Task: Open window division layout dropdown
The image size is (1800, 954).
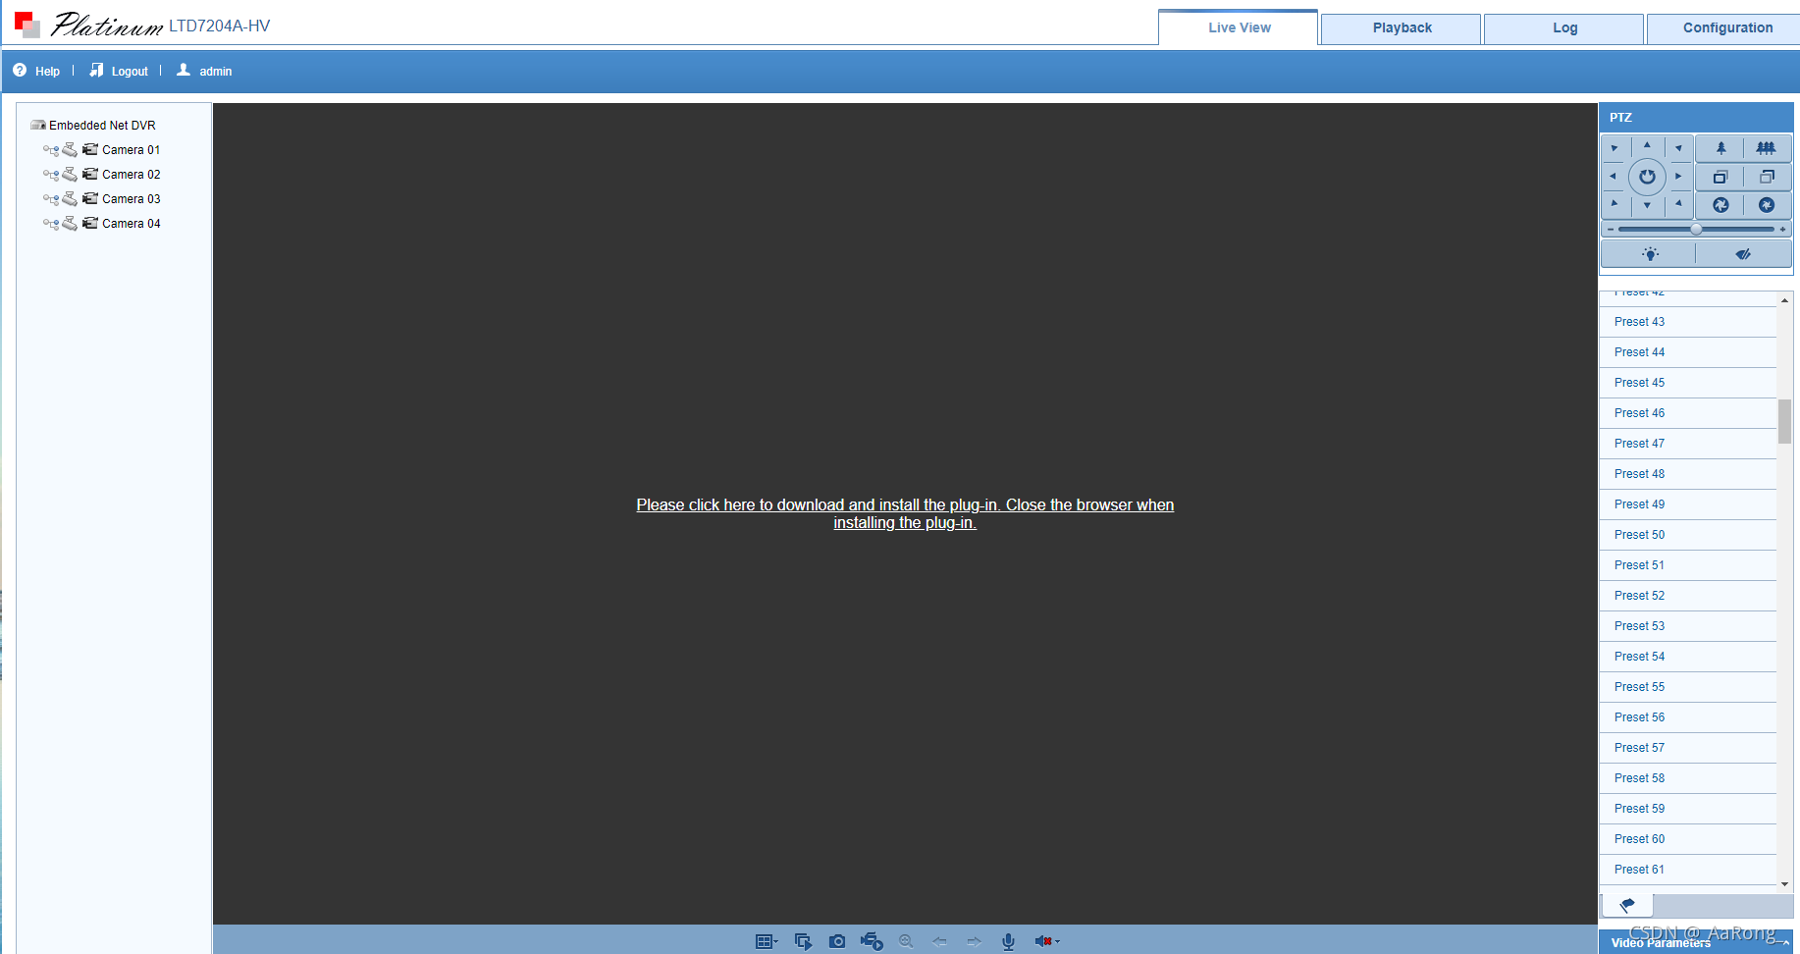Action: (767, 941)
